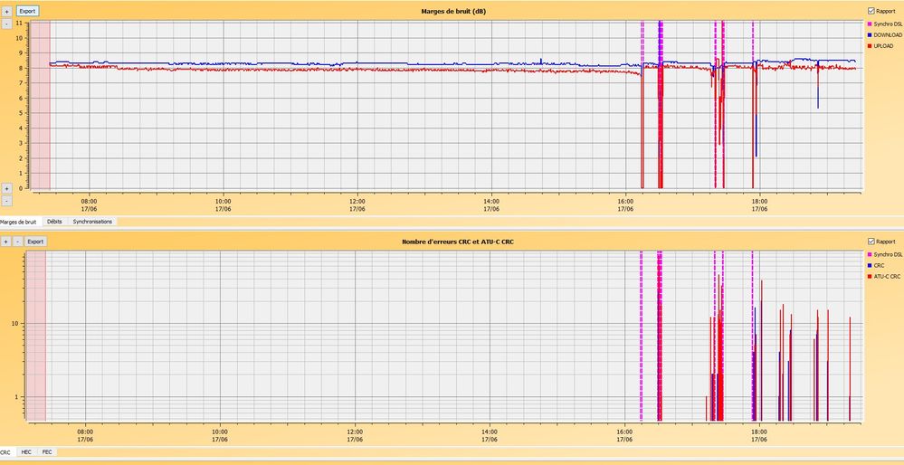Toggle Rapport checkbox on CRC errors chart
The image size is (904, 465).
[871, 242]
